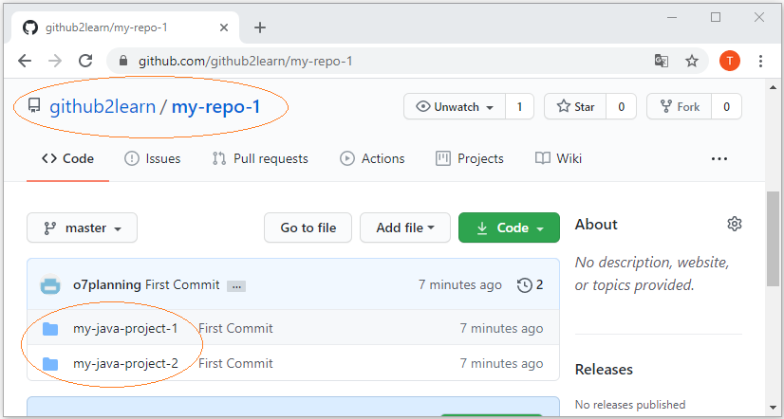Open the translate page icon
Screen dimensions: 784x419
[661, 61]
